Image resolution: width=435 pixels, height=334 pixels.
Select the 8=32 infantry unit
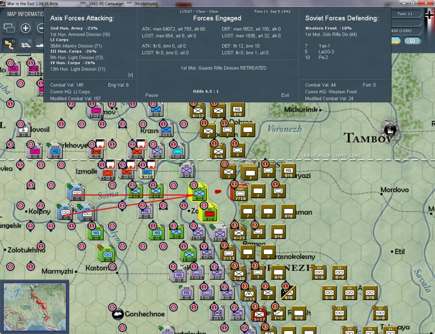[127, 173]
